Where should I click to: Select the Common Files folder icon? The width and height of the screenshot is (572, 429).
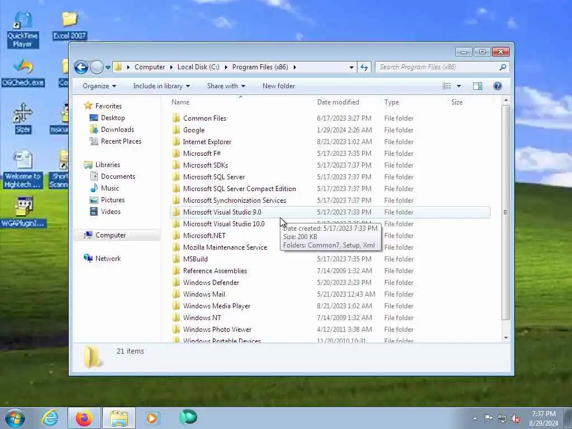(x=176, y=118)
